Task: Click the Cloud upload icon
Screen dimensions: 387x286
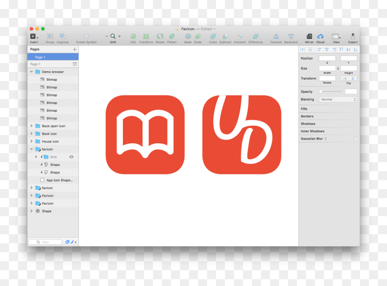Action: [x=320, y=36]
